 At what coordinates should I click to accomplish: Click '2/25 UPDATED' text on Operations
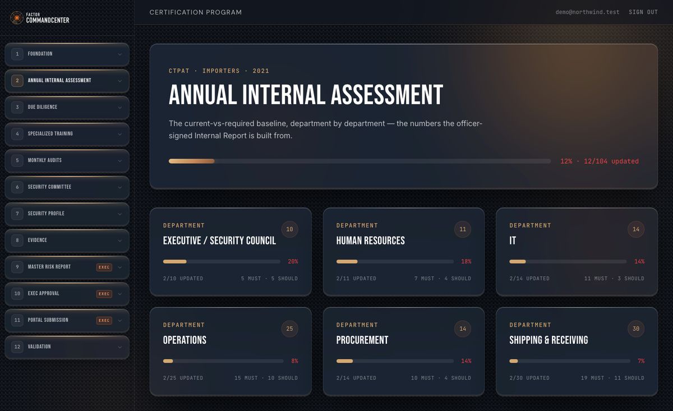(x=183, y=378)
